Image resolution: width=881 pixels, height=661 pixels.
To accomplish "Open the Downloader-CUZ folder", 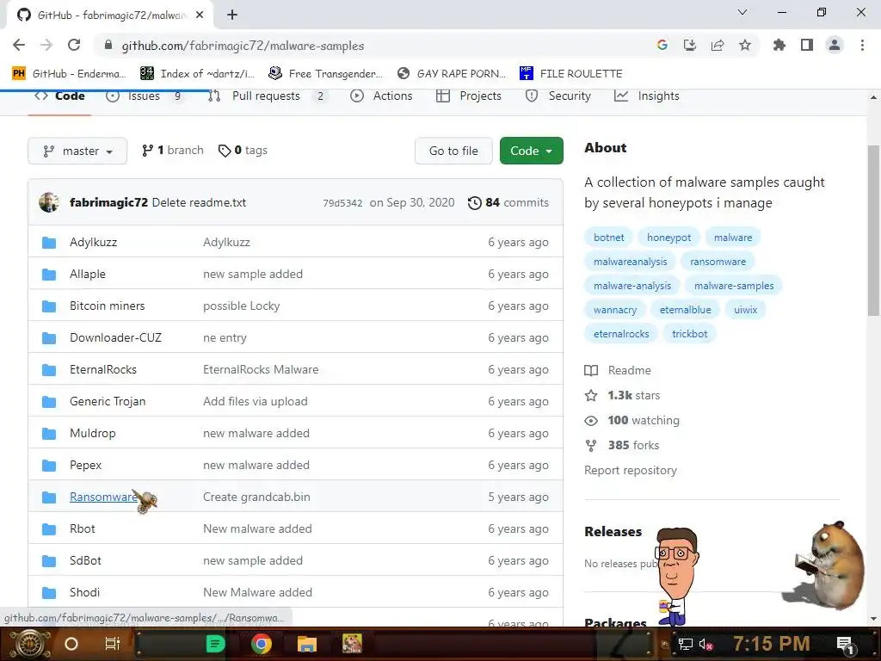I will point(116,337).
